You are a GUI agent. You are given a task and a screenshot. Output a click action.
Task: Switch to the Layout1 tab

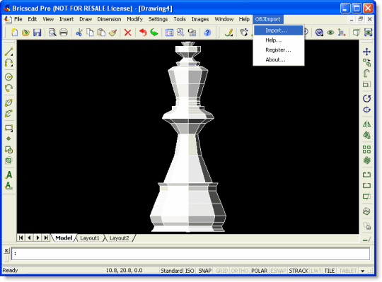90,238
